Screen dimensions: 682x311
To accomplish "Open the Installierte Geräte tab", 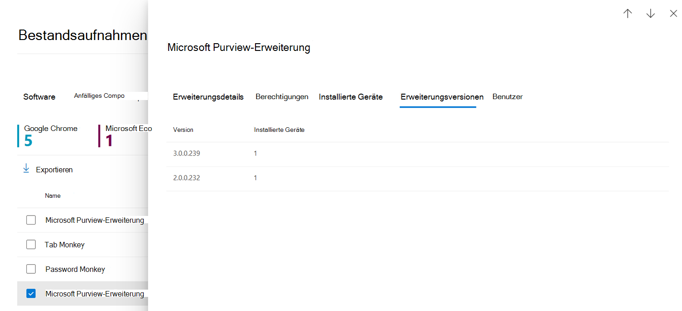I will coord(351,97).
